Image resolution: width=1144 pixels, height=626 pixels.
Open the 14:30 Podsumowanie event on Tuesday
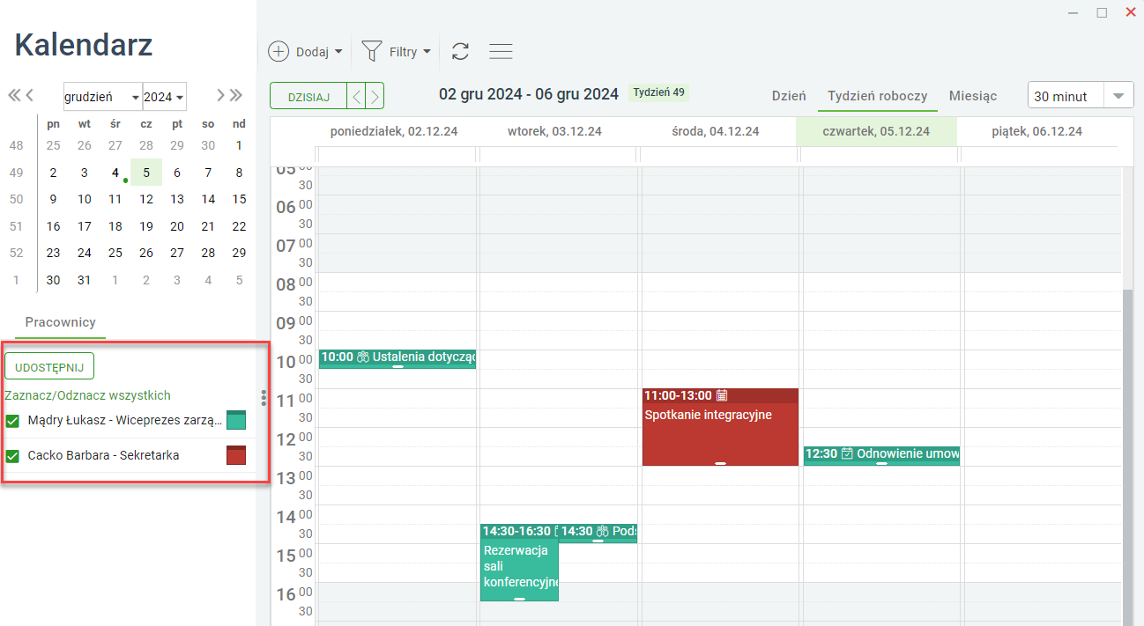(598, 534)
